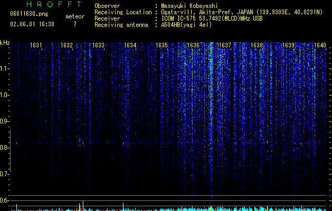Viewport: 332px width, 211px height.
Task: Click the 1.1 kHz axis label
Action: 4,69
